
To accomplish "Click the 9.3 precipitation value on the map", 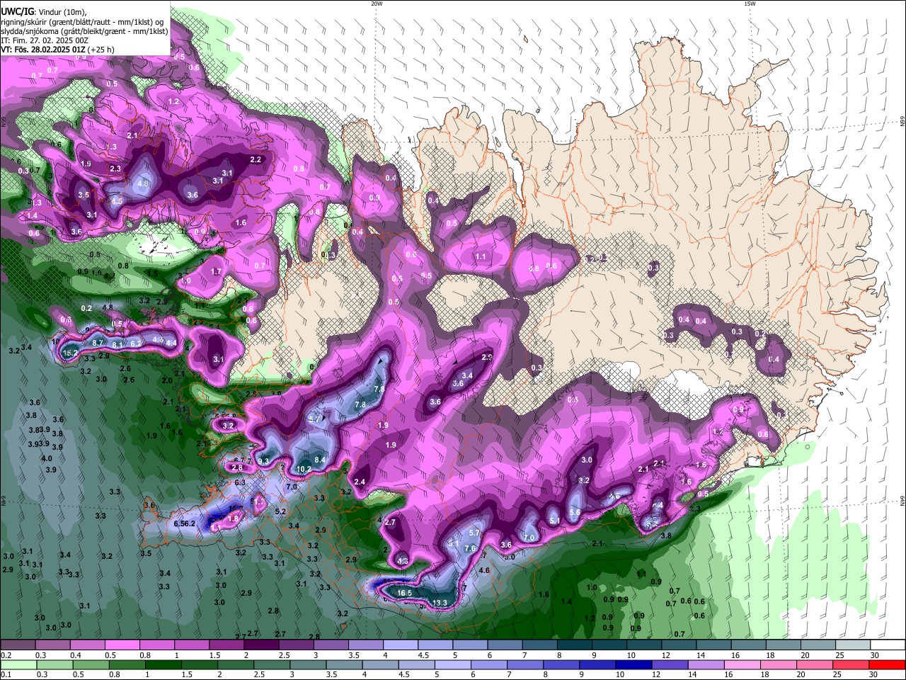I will (x=263, y=460).
